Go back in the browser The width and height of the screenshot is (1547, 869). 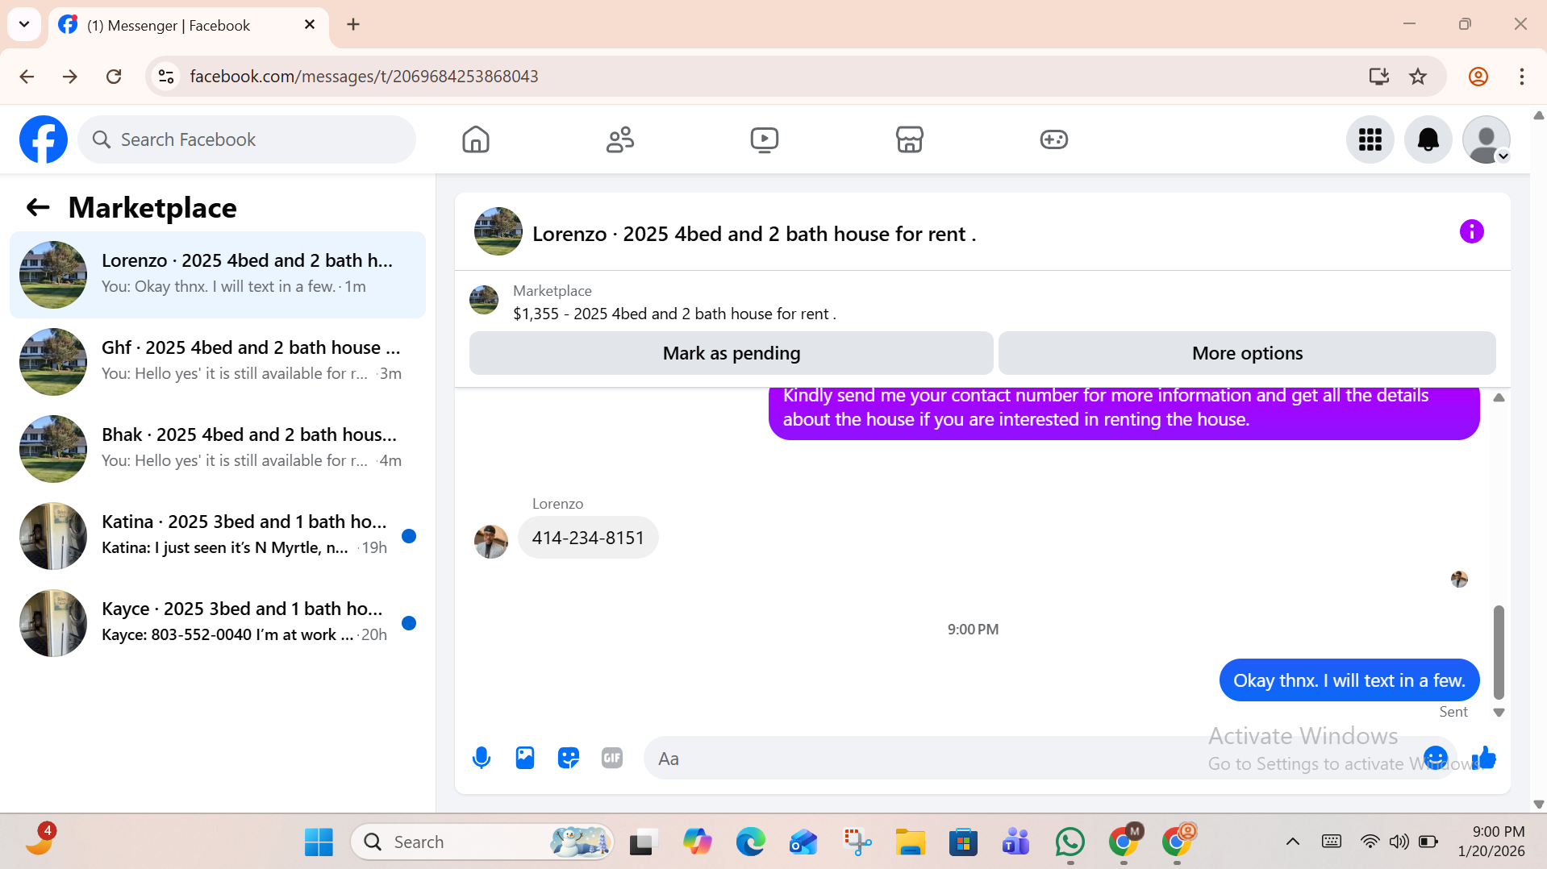[27, 77]
